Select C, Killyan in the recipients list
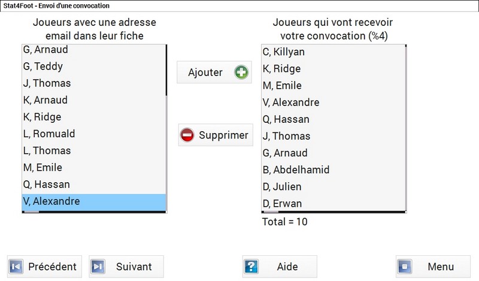This screenshot has width=479, height=281. point(334,52)
